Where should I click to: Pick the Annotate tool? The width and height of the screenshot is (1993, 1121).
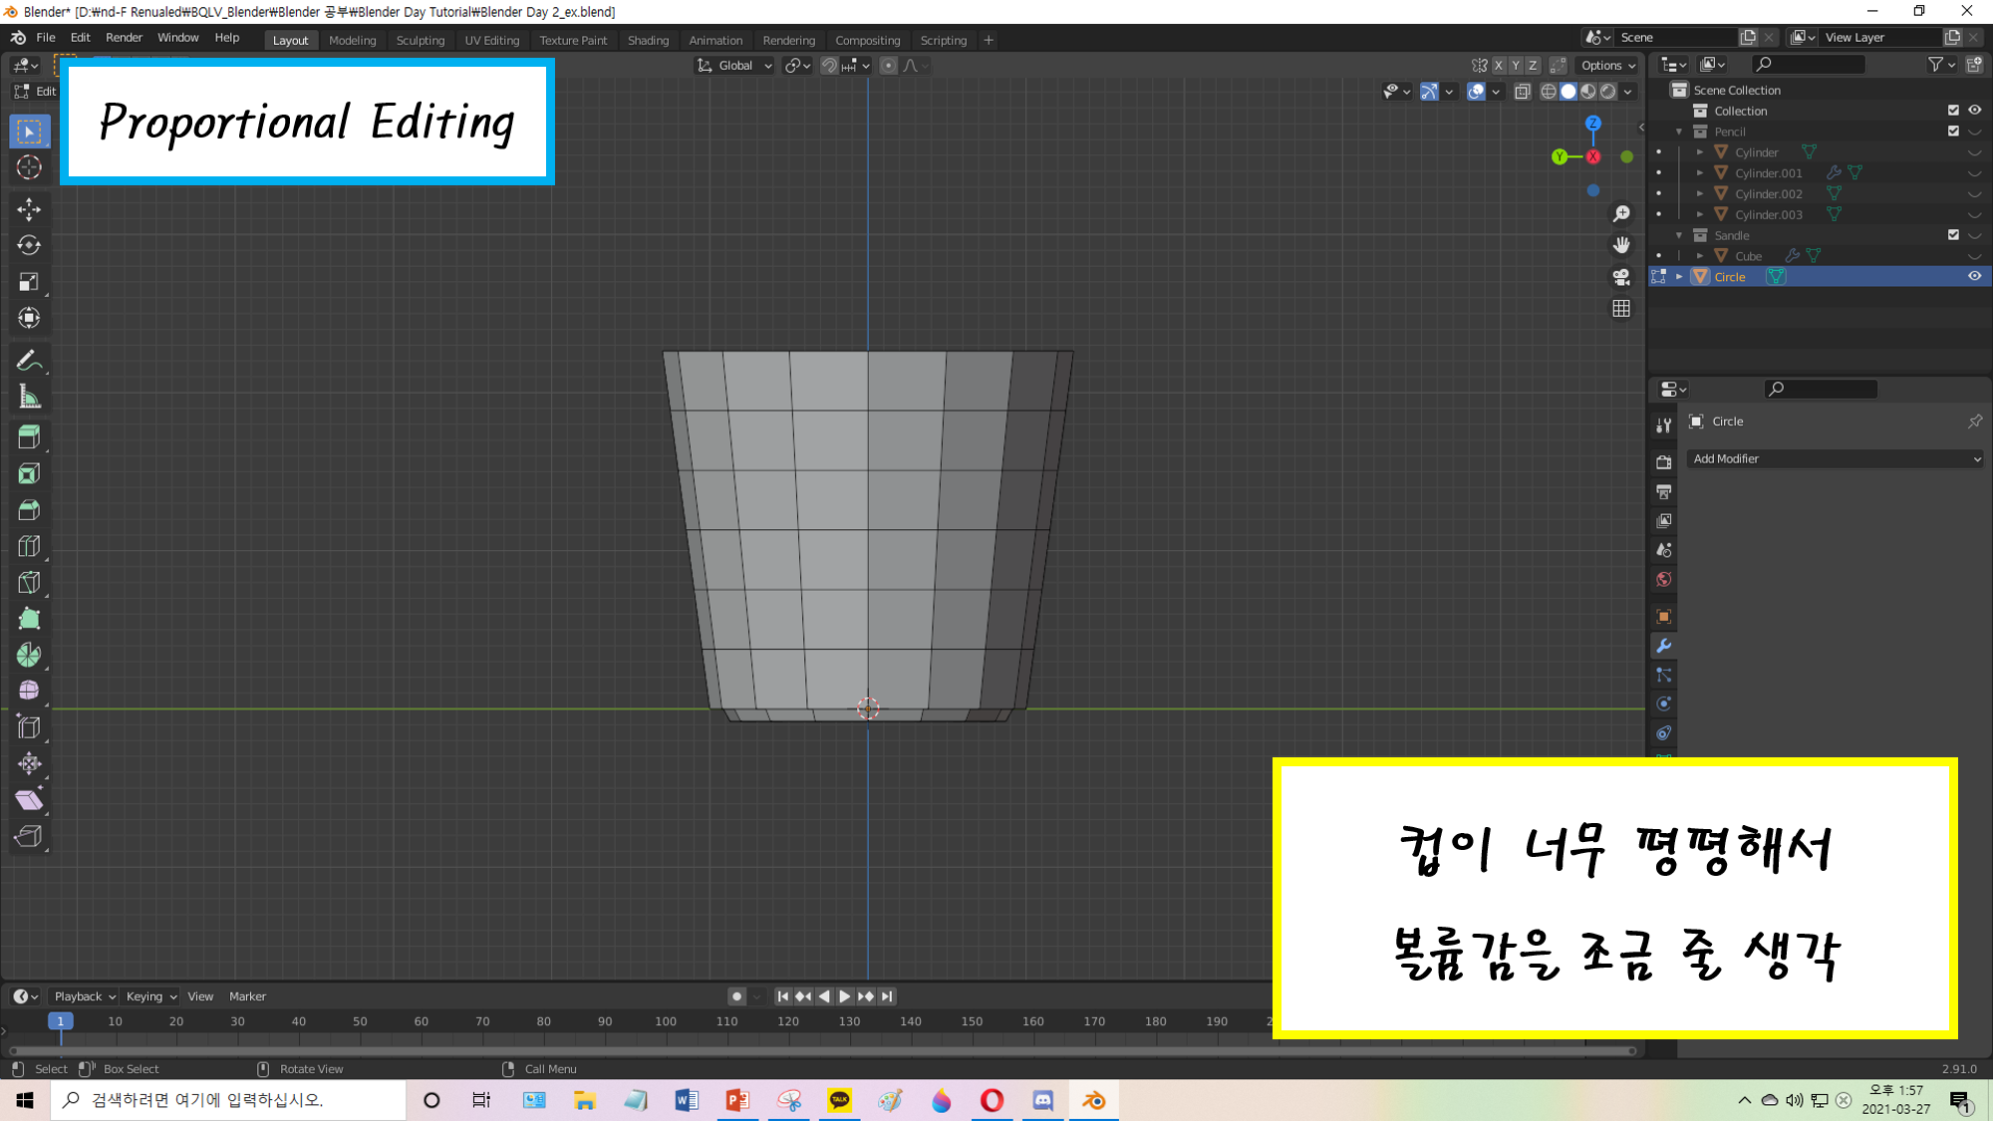tap(29, 361)
